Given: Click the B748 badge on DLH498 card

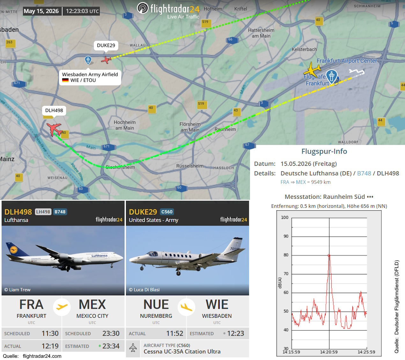Looking at the screenshot, I should point(60,212).
